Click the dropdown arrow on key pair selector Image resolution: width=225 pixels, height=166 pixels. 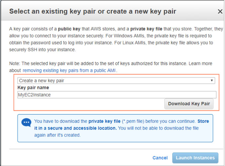point(212,81)
